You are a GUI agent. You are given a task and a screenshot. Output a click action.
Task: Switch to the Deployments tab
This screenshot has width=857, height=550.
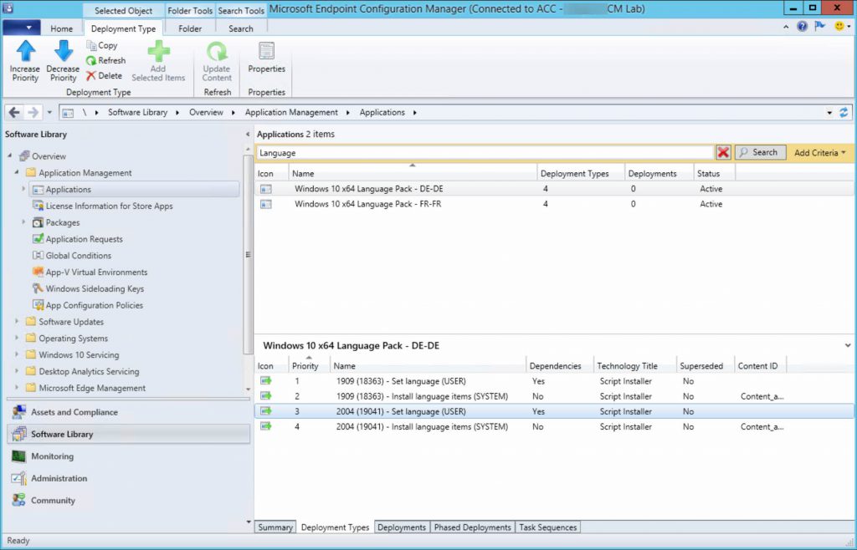pyautogui.click(x=401, y=527)
